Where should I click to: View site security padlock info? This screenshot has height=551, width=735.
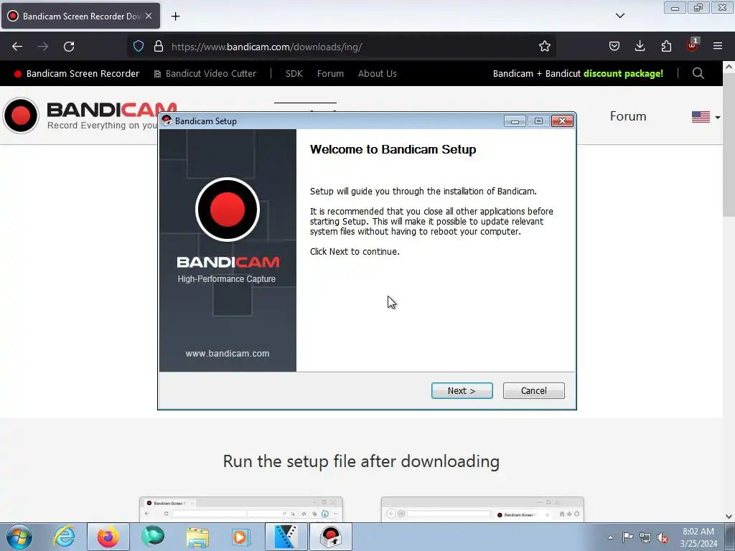click(159, 47)
